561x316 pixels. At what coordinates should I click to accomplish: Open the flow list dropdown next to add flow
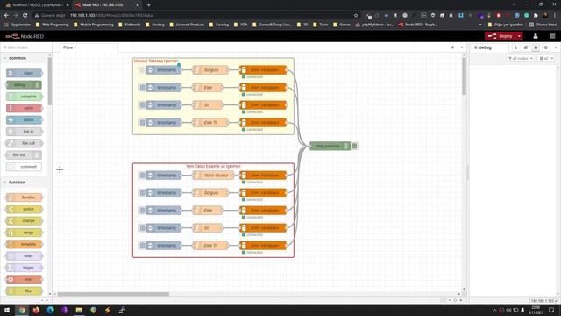(462, 47)
